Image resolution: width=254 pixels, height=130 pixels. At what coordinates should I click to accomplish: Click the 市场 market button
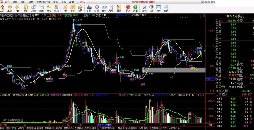point(82,2)
